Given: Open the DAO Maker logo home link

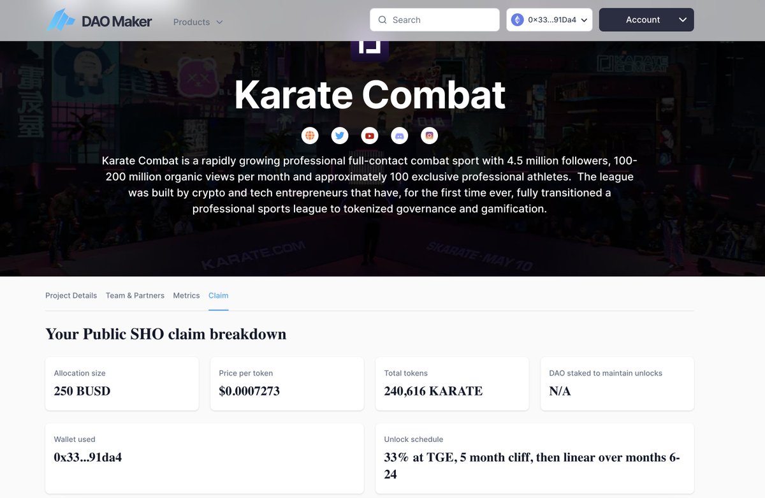Looking at the screenshot, I should [99, 21].
